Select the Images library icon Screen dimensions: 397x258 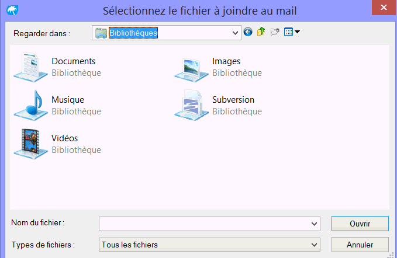191,69
